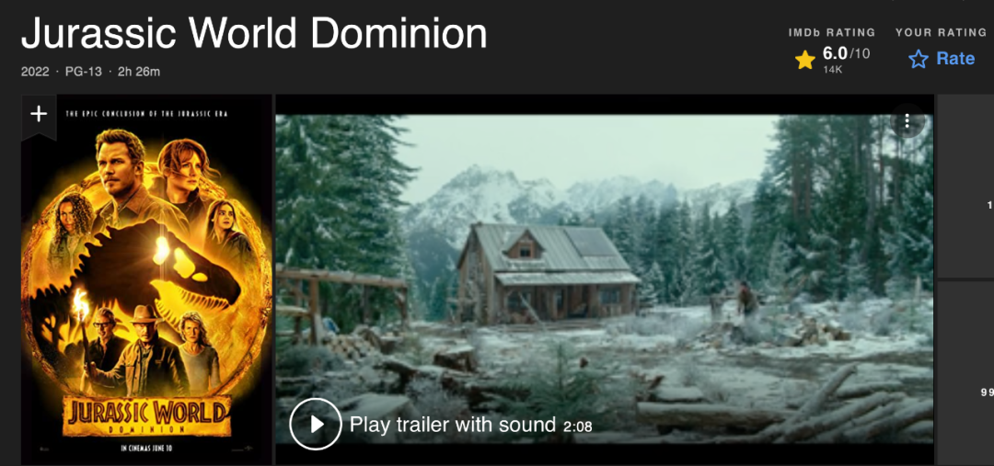994x466 pixels.
Task: Click the 14K ratings count
Action: coord(832,70)
